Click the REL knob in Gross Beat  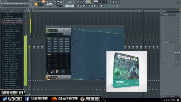57,72
